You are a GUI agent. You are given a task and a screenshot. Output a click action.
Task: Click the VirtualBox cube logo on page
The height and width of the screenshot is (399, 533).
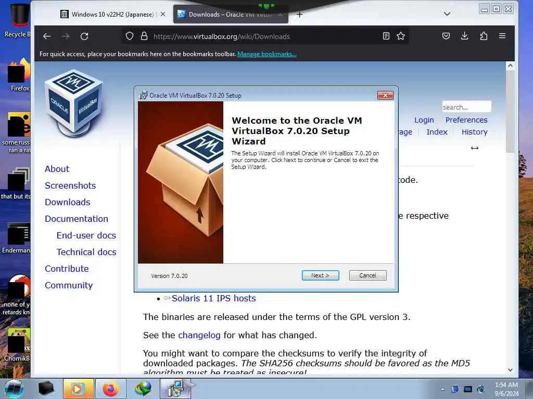[x=73, y=103]
